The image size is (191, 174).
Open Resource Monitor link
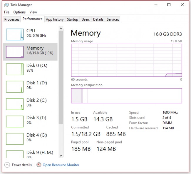[x=61, y=165]
